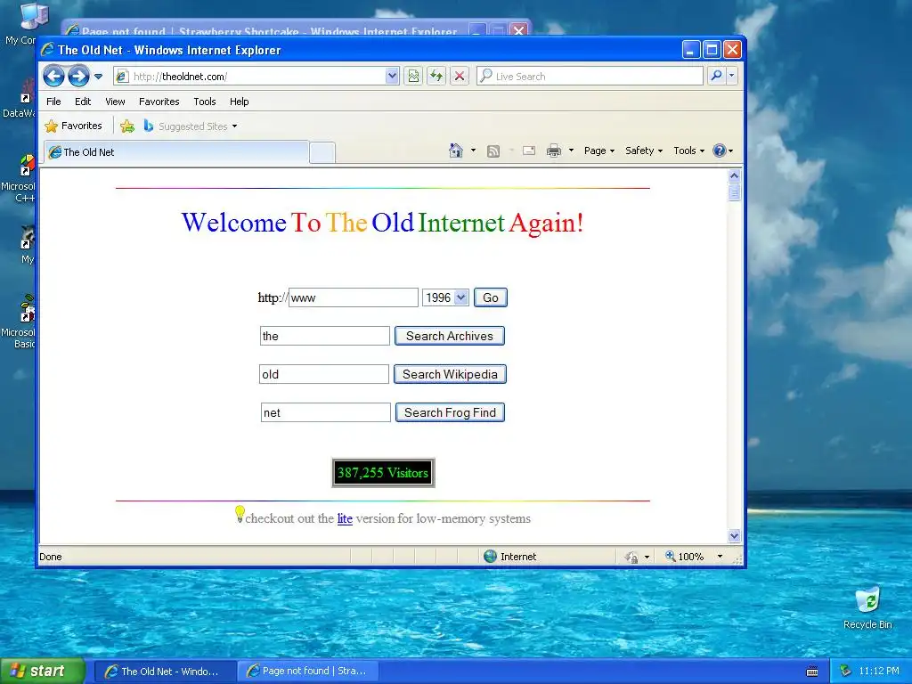Switch to The Old Net tab
912x684 pixels.
176,152
